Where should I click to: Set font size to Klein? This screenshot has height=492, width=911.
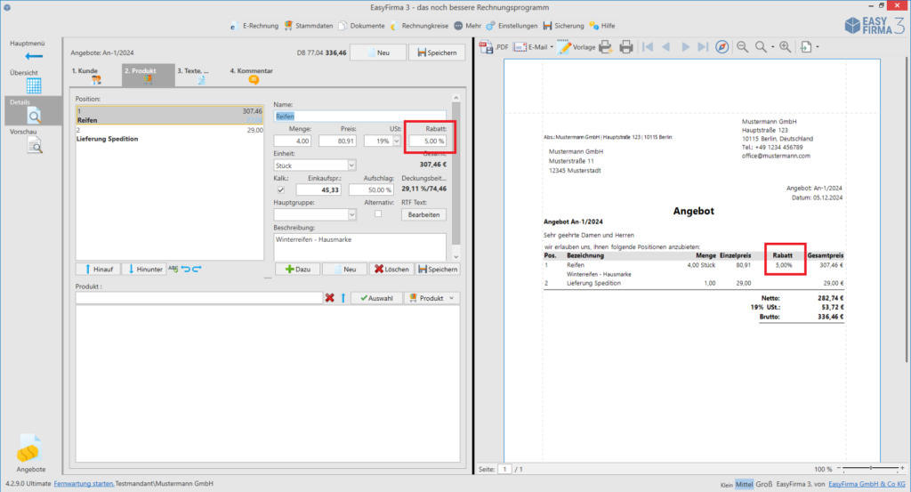pos(726,485)
